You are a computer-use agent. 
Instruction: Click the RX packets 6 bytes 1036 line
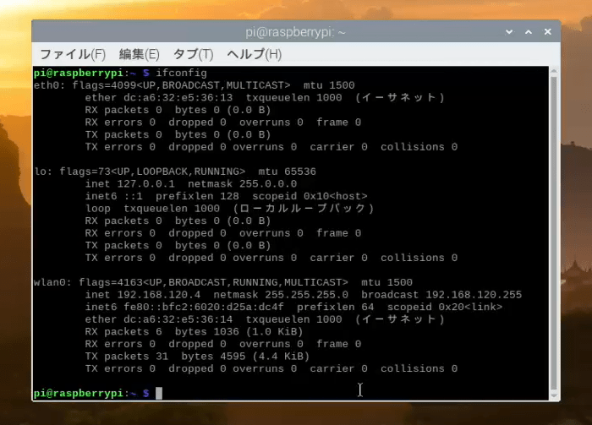point(194,332)
